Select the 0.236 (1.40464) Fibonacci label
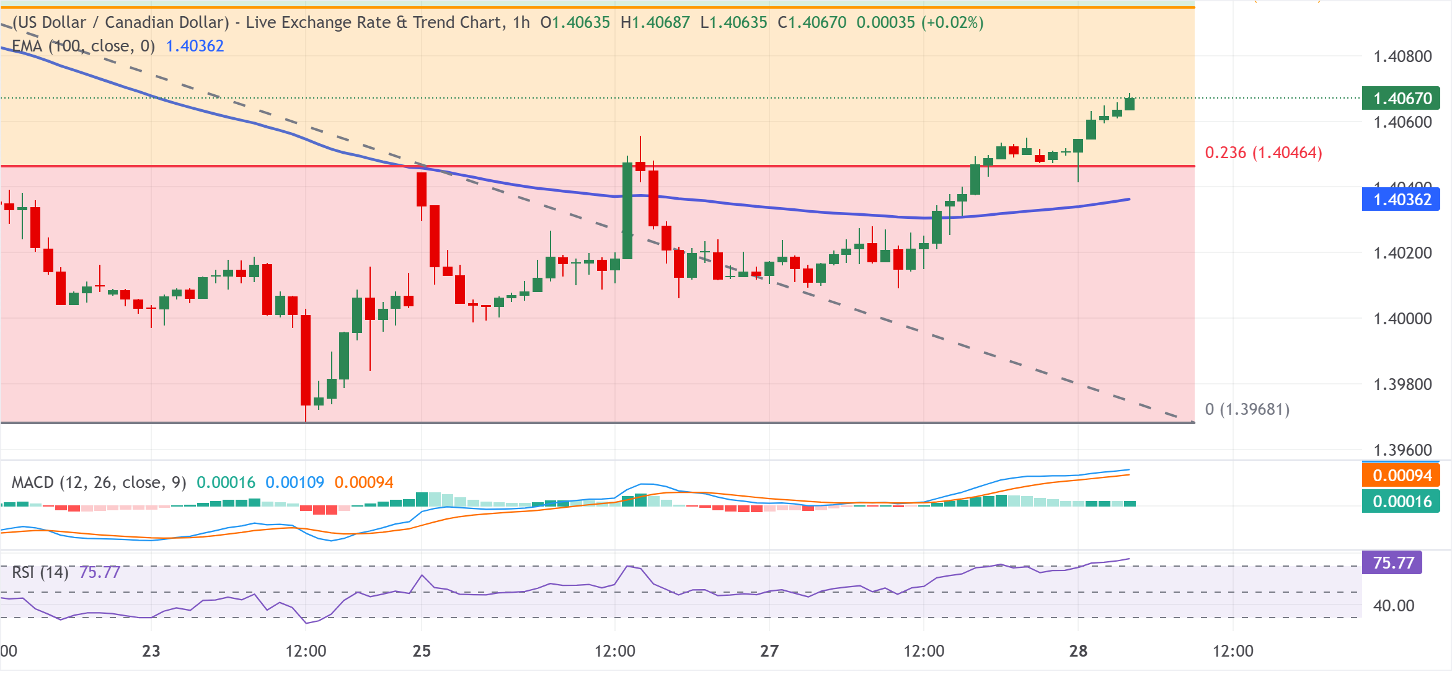Viewport: 1452px width, 687px height. point(1264,153)
